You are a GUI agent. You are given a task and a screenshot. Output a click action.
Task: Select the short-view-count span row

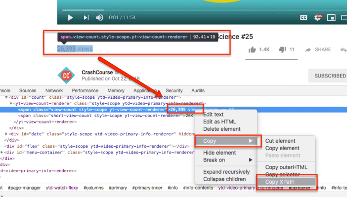tap(106, 116)
